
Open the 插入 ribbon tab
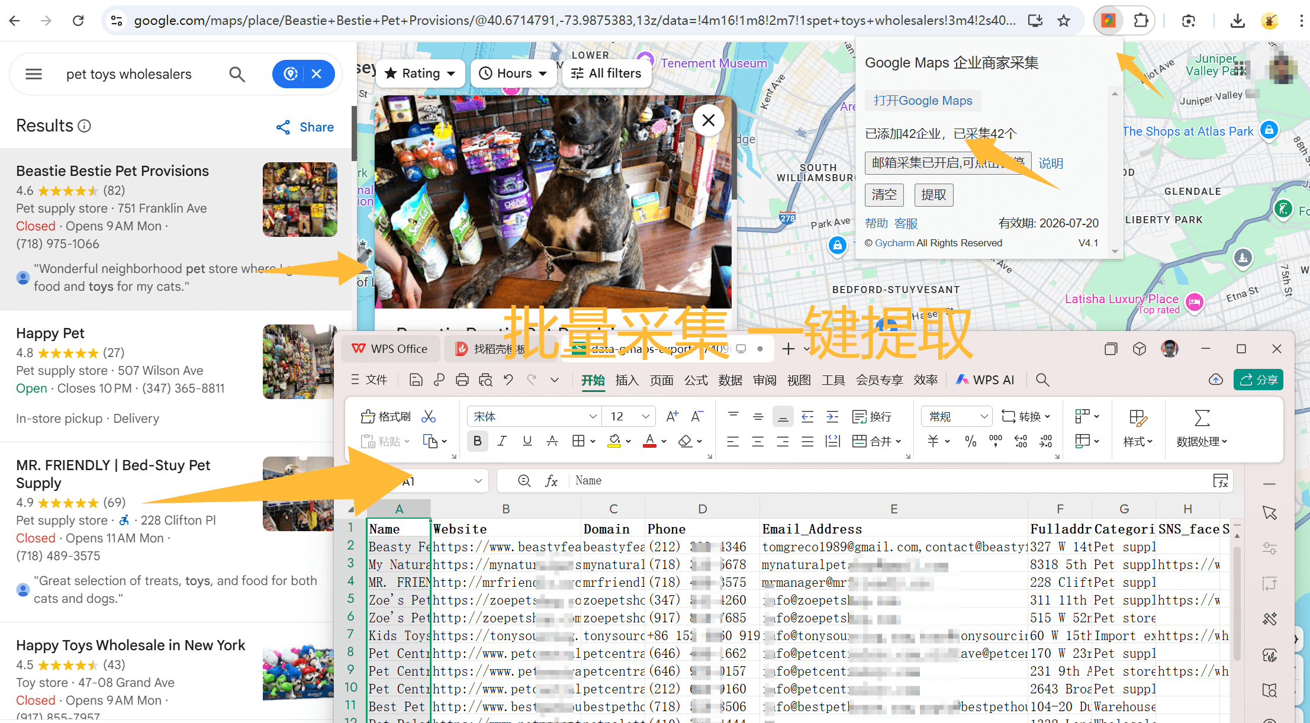pyautogui.click(x=627, y=380)
